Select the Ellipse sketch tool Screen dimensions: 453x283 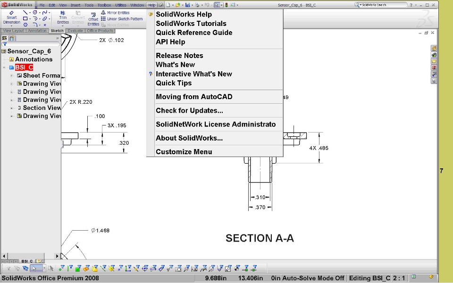(44, 18)
